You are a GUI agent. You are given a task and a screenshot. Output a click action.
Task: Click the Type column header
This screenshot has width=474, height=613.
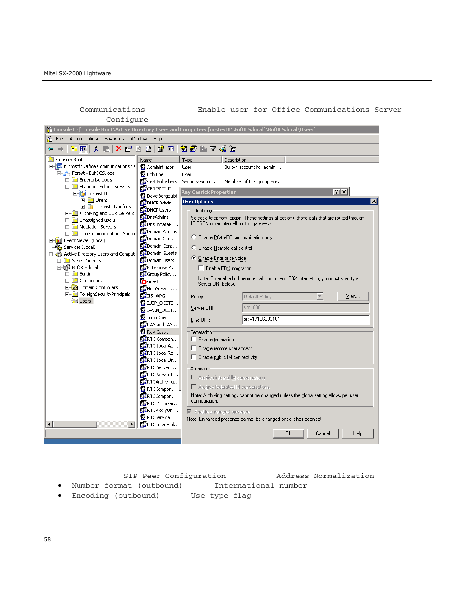pos(201,160)
